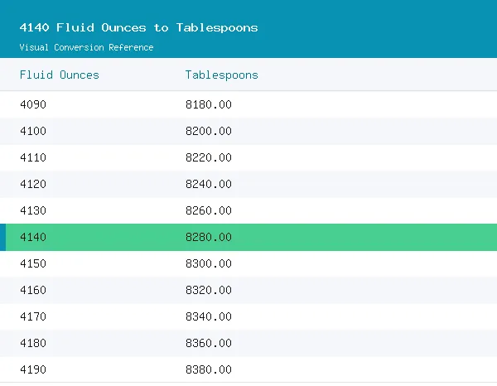Click the title '4140 Fluid Ounces to Tablespoons'
The height and width of the screenshot is (386, 497).
[x=138, y=27]
